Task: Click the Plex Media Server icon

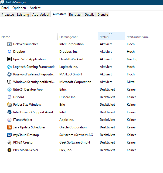Action: coord(9,150)
